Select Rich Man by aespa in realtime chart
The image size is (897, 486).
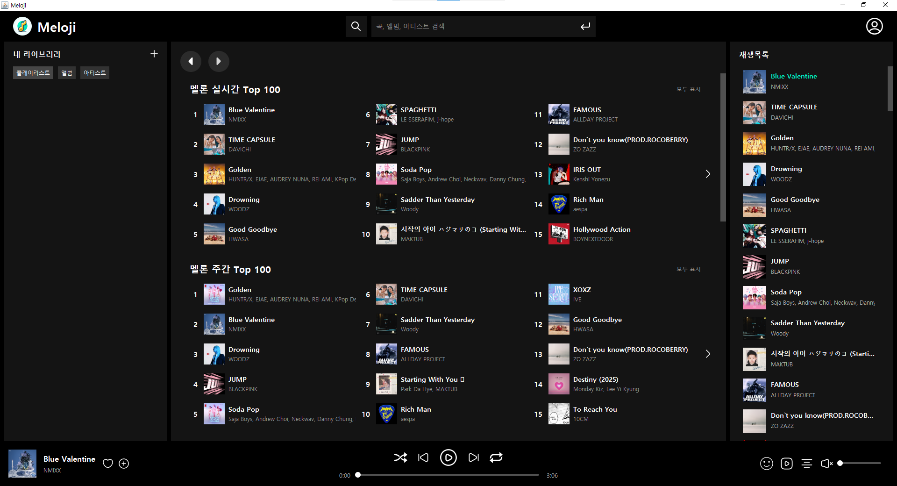(588, 200)
